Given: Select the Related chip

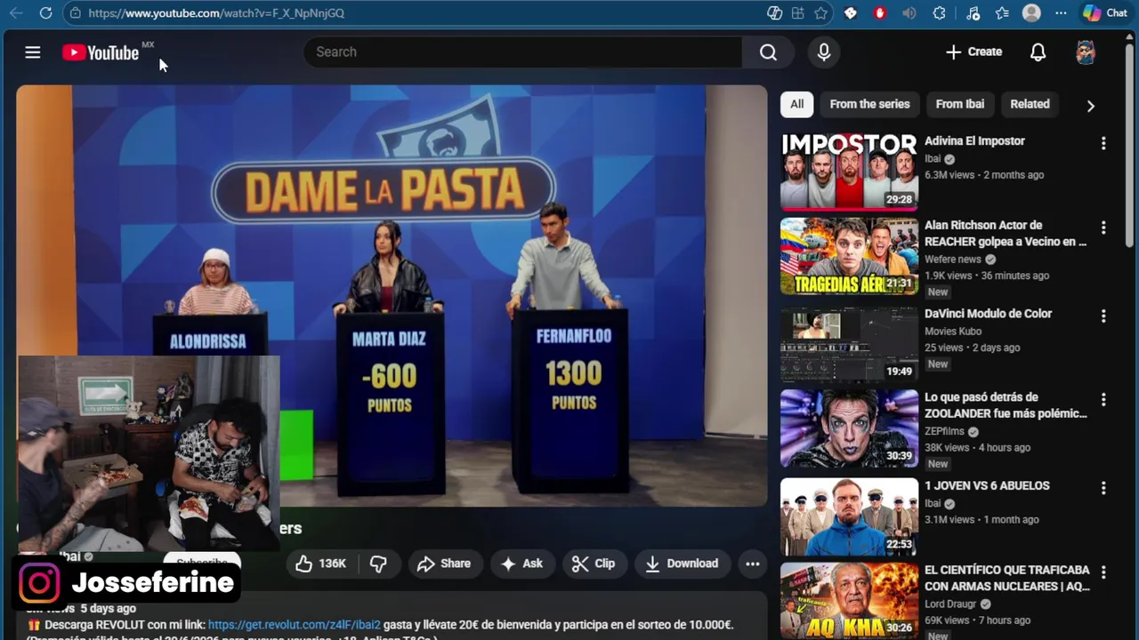Looking at the screenshot, I should [1030, 104].
